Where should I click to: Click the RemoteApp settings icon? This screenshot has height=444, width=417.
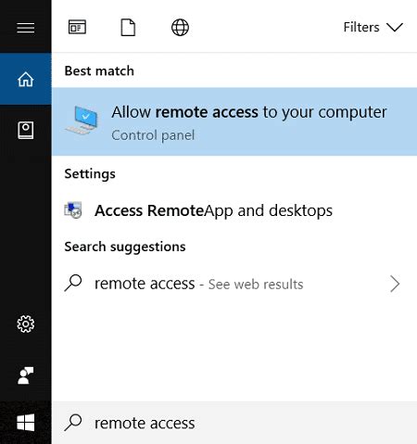(x=73, y=210)
